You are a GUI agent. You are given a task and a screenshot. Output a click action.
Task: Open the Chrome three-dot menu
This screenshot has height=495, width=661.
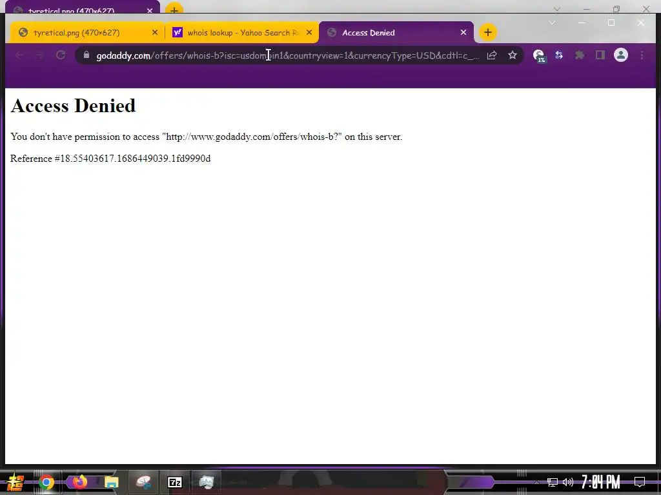click(x=642, y=55)
